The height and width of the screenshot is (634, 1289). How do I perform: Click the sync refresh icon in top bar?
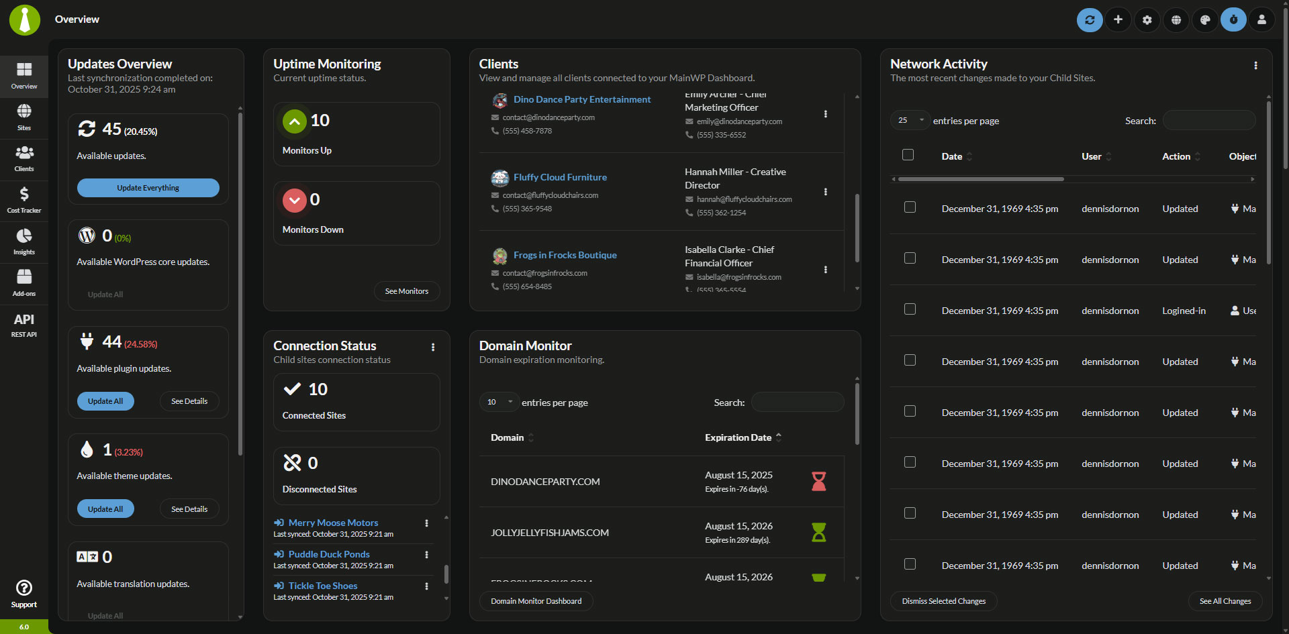1090,20
